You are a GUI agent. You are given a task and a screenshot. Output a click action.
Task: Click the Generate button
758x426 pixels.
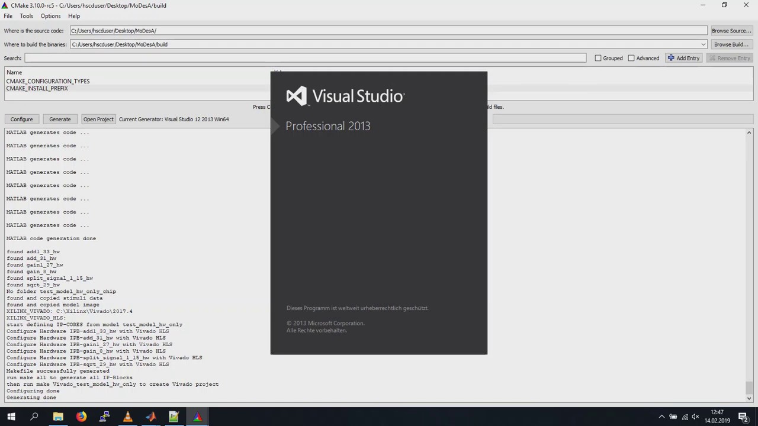pos(60,119)
